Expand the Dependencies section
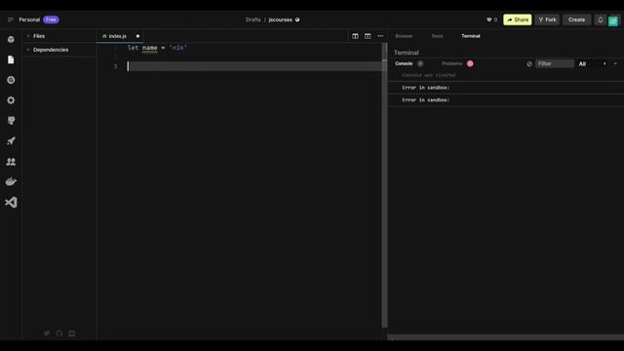This screenshot has width=624, height=351. pos(59,50)
